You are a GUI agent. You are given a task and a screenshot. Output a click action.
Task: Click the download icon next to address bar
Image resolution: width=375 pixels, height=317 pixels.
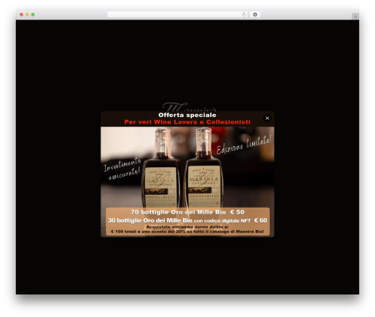pos(255,14)
